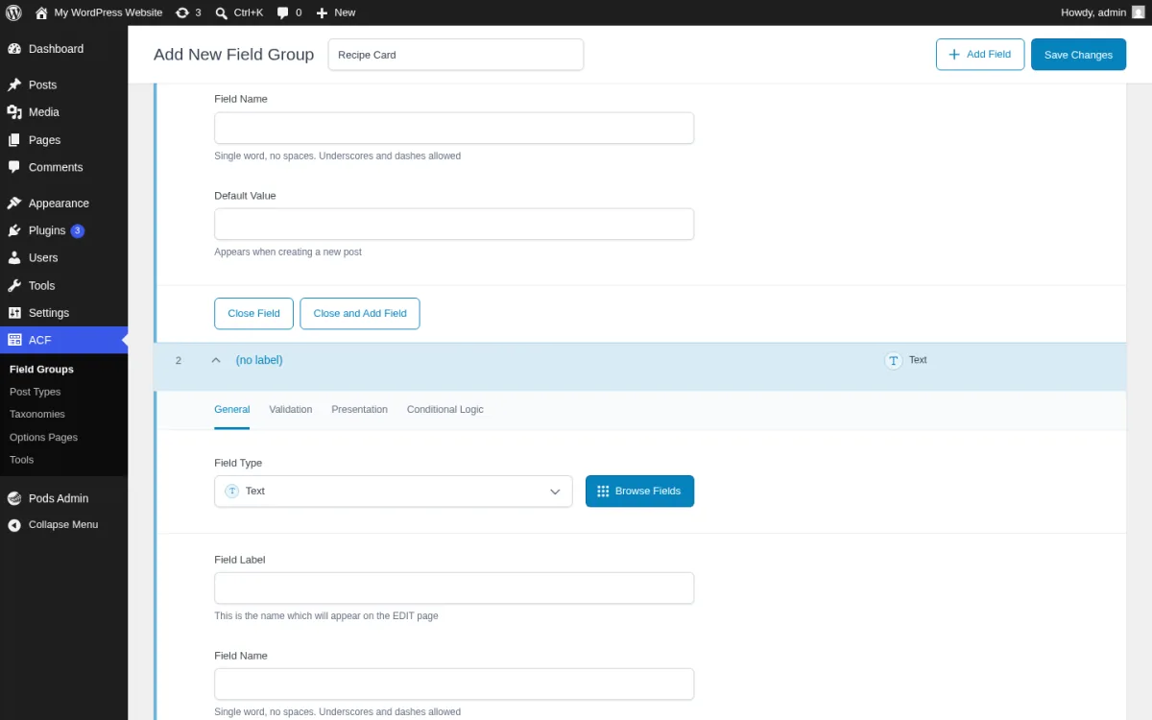
Task: Click the Collapse Menu arrow icon
Action: pos(14,525)
